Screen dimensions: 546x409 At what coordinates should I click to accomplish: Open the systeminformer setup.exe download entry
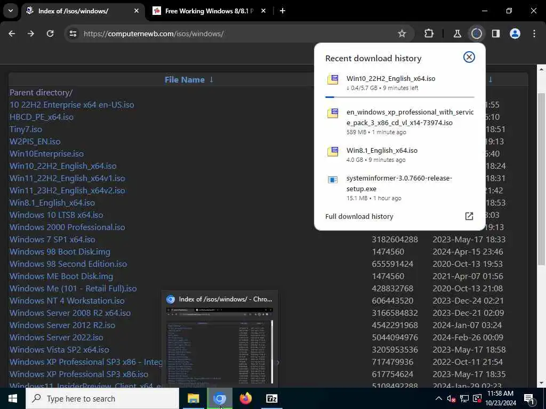[400, 188]
